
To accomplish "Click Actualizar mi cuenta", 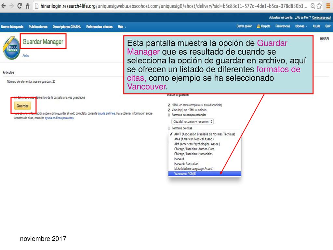I will (x=281, y=18).
